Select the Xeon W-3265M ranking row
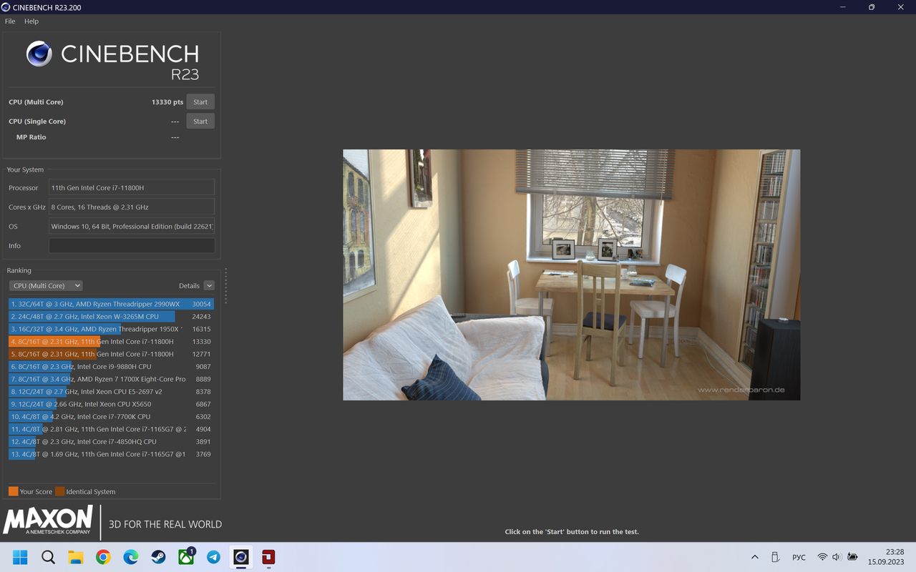Viewport: 916px width, 572px height. pos(111,317)
